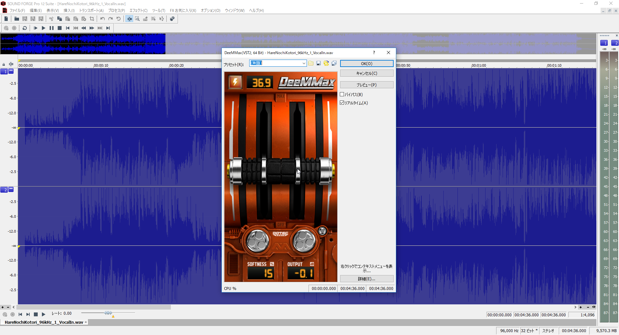The image size is (619, 335).
Task: Select the Event tool icon
Action: [153, 19]
